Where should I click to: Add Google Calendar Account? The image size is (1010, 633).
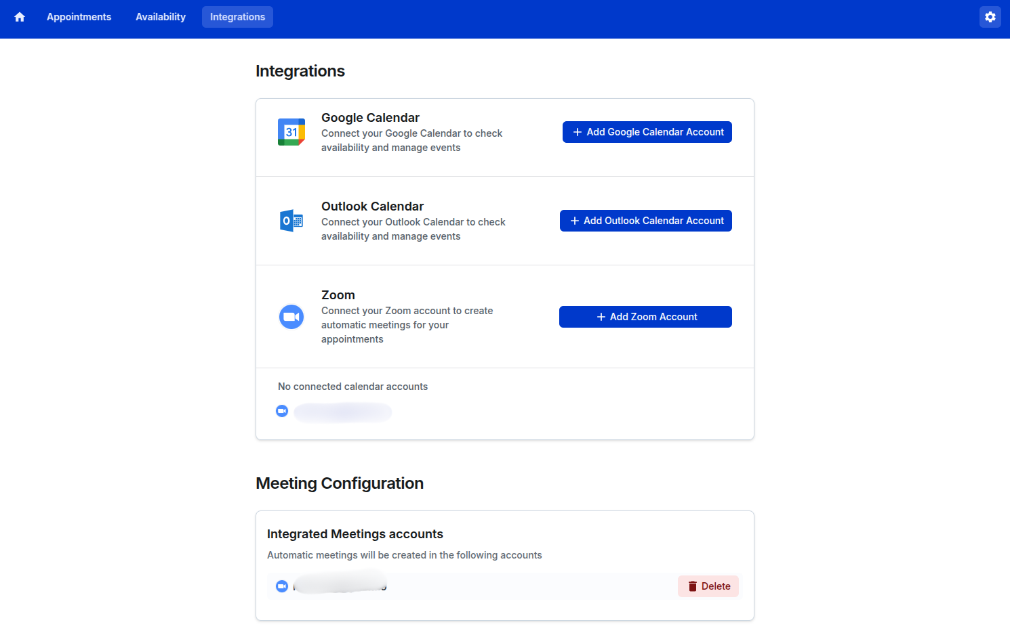647,132
